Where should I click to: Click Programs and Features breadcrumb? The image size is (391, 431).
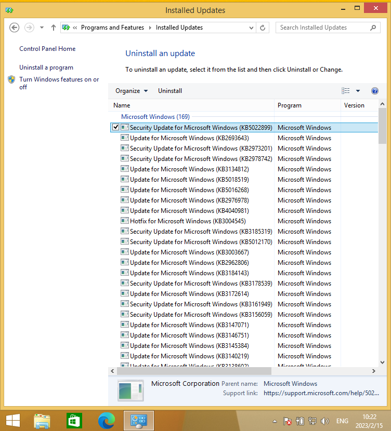coord(112,28)
